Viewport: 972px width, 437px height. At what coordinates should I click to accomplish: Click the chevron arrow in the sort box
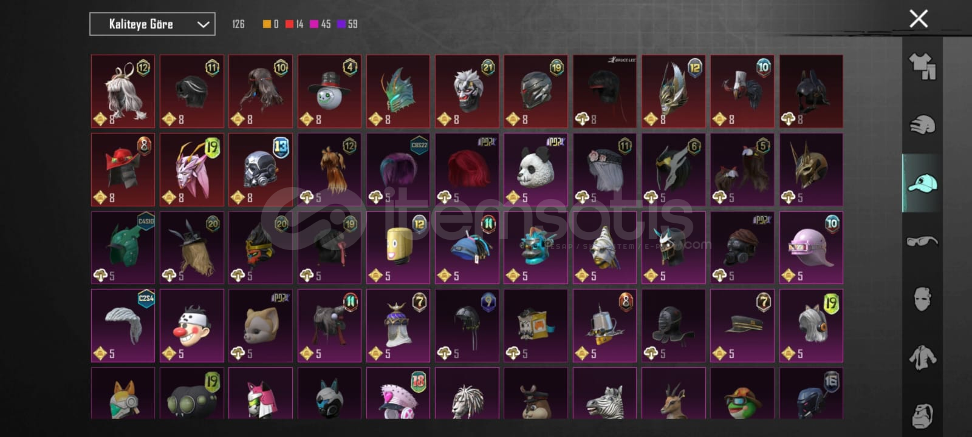(x=204, y=24)
